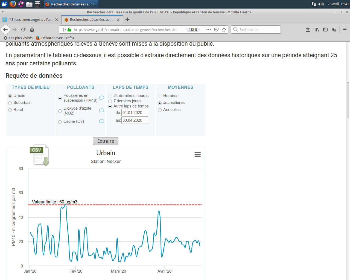
Task: Select Dioxyde d'azote (NO2) pollutant
Action: (60, 111)
